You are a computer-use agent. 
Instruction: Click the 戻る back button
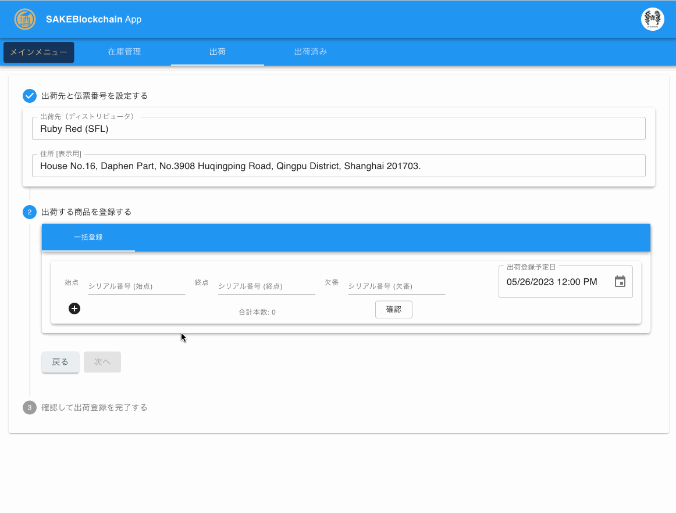[x=61, y=362]
